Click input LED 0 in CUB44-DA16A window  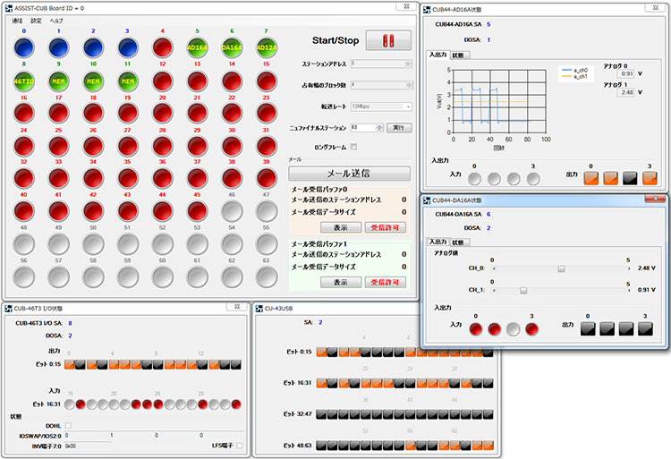point(476,329)
